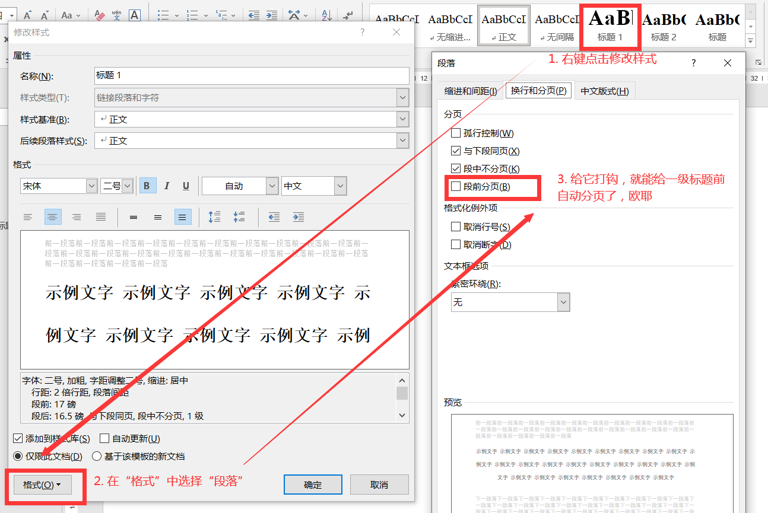This screenshot has width=768, height=513.
Task: Open 样式基准 dropdown
Action: click(x=402, y=119)
